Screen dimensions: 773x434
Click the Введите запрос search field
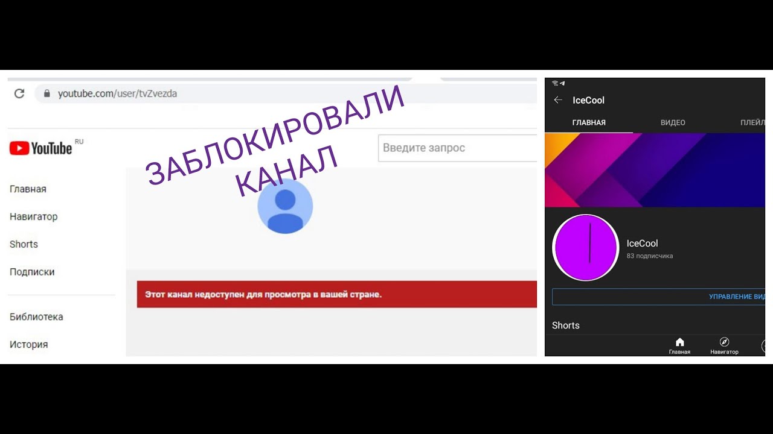[458, 148]
